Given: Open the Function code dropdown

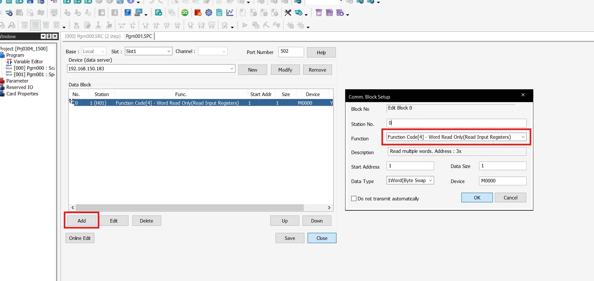Looking at the screenshot, I should tap(523, 137).
